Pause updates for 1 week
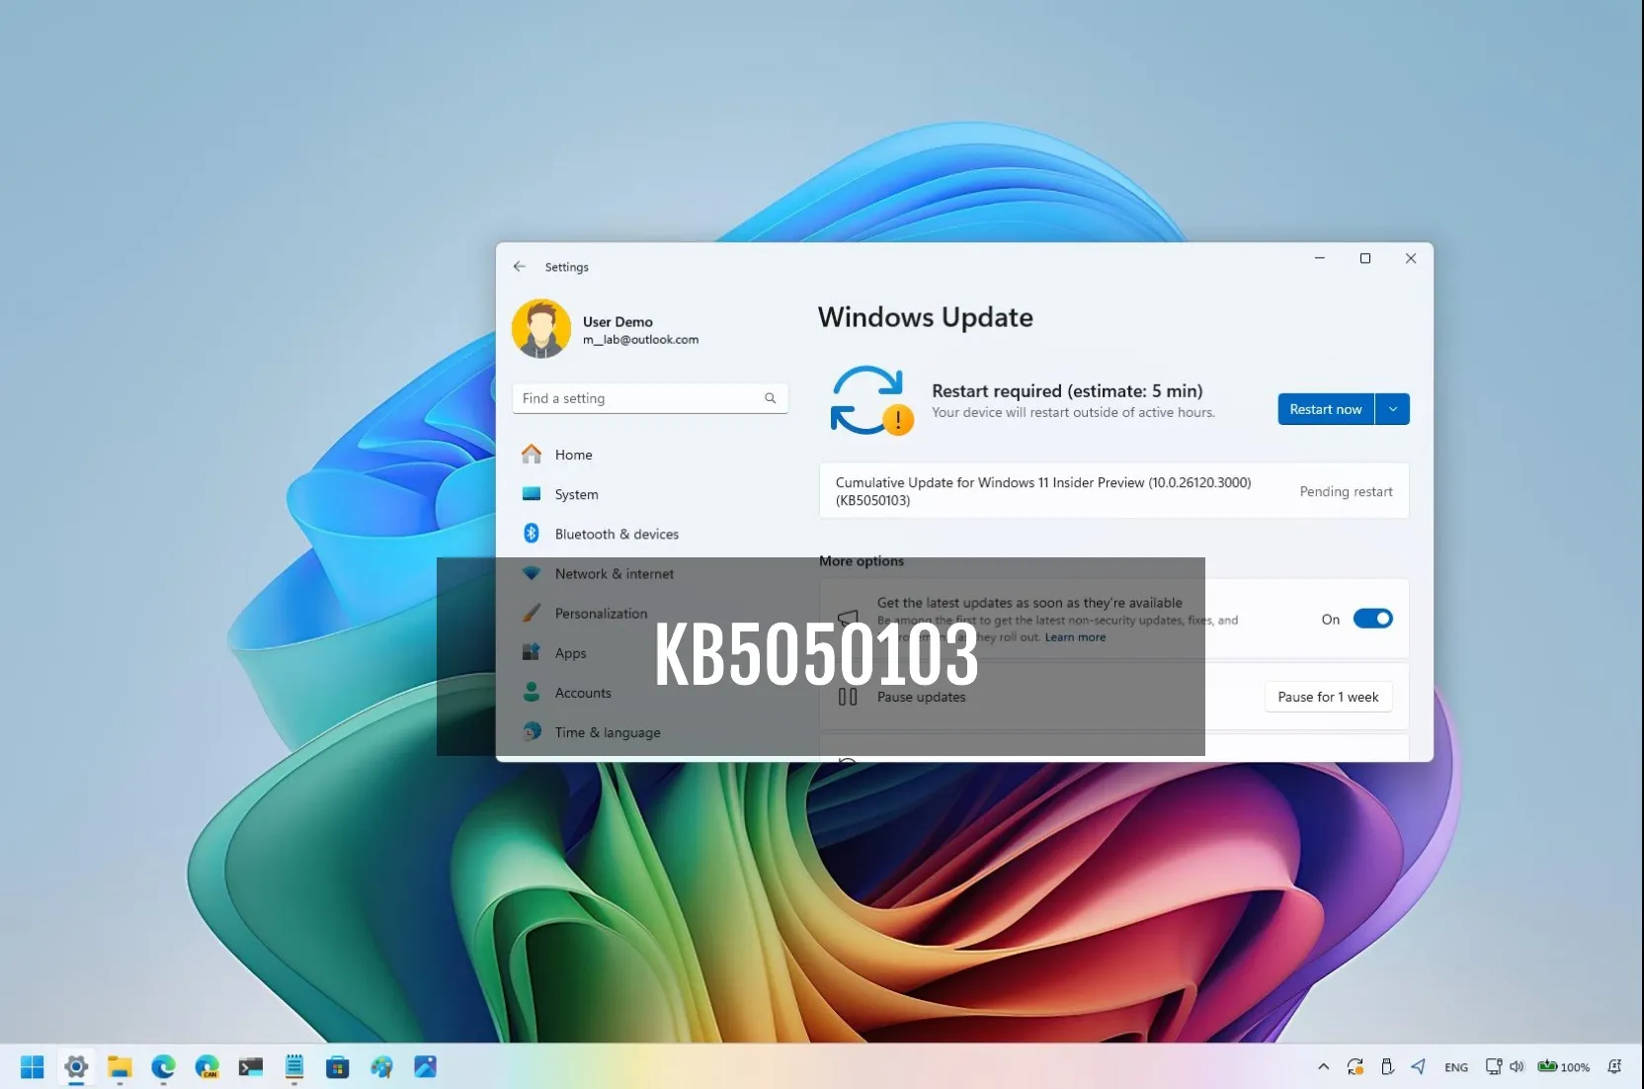The image size is (1644, 1089). coord(1327,697)
